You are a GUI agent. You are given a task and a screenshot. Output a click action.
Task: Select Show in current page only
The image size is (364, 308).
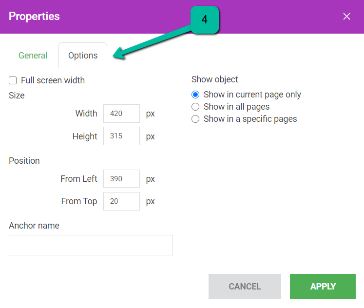[x=195, y=95]
